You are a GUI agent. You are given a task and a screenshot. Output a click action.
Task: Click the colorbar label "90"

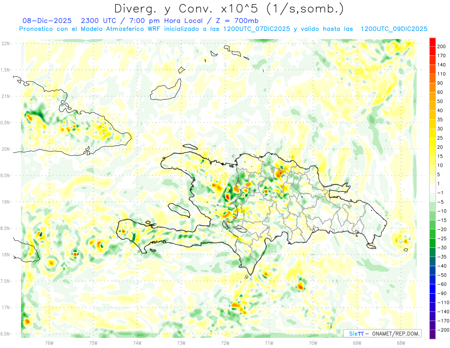click(440, 83)
